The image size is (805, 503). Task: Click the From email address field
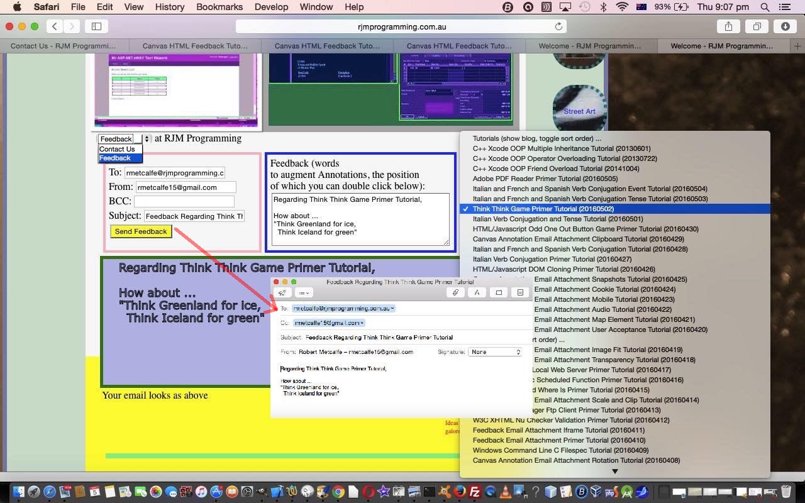[x=186, y=187]
